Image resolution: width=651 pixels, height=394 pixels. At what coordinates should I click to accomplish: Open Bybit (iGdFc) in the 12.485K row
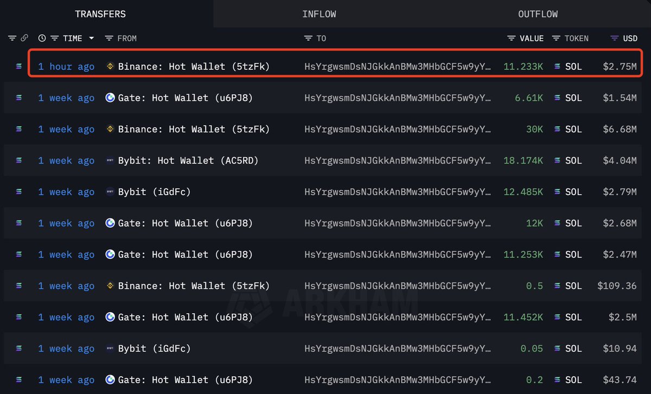click(154, 192)
